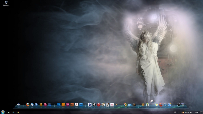Open Chrome from the taskbar
Image resolution: width=203 pixels, height=114 pixels.
(18, 112)
